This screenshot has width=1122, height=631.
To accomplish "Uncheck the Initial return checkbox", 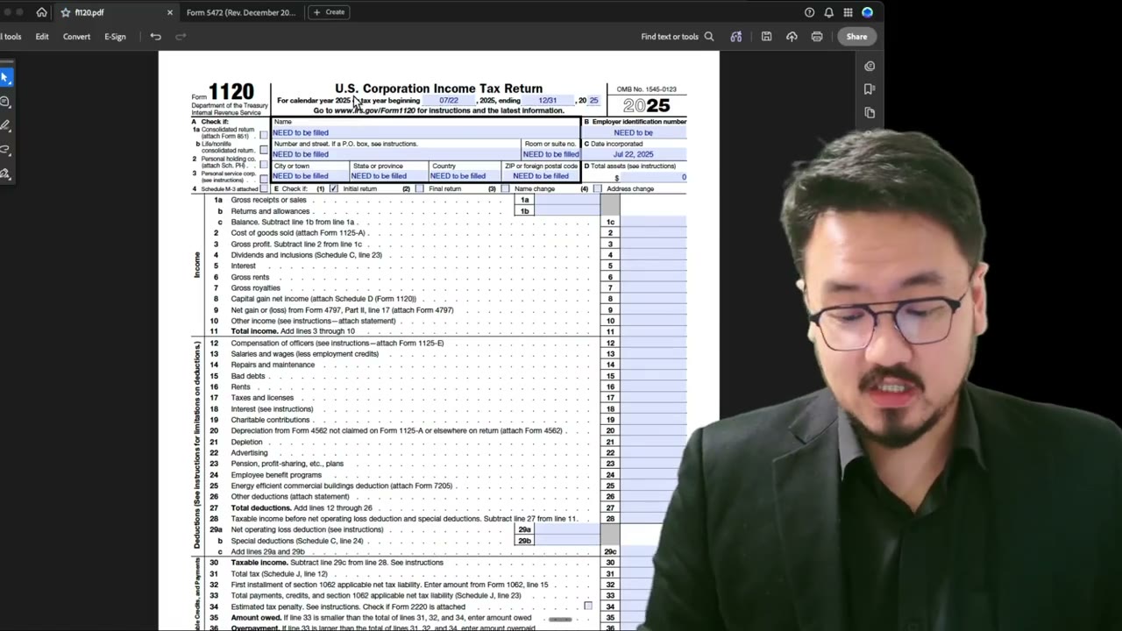I will click(334, 188).
